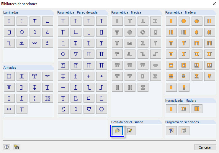Choose the Sigma thin-walled section

tap(63, 109)
